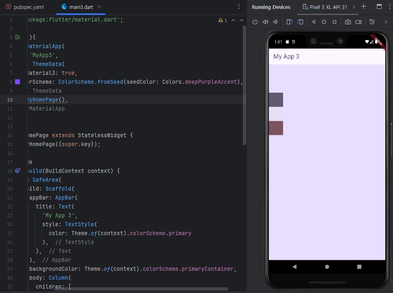Go to the previous highlighted problem
The width and height of the screenshot is (393, 293).
[x=233, y=21]
